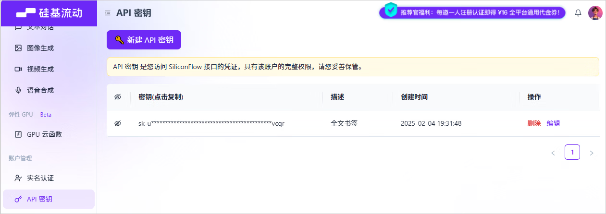Edit the 全文书签 key via 编辑
The height and width of the screenshot is (214, 606).
(553, 123)
